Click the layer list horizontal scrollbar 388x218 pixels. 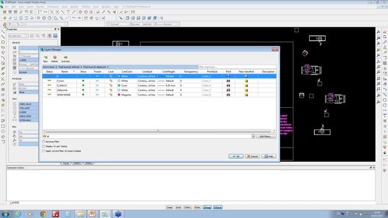[x=158, y=131]
